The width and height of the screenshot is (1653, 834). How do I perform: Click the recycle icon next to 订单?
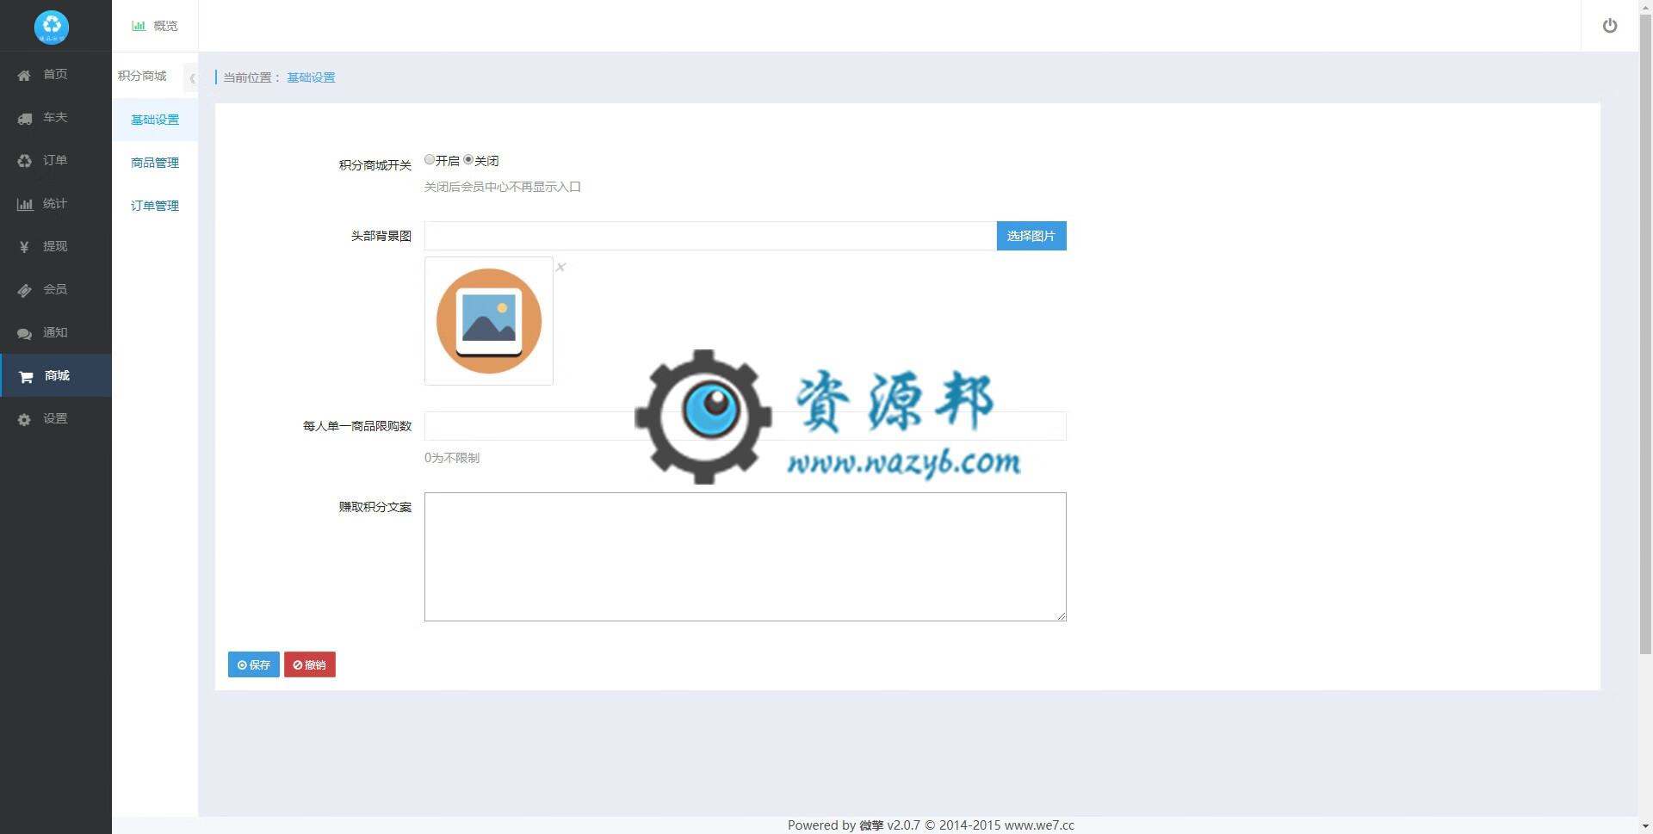pyautogui.click(x=24, y=161)
